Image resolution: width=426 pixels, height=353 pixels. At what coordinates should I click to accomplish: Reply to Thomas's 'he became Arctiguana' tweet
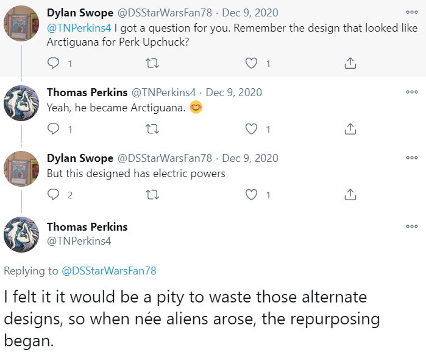tap(54, 128)
